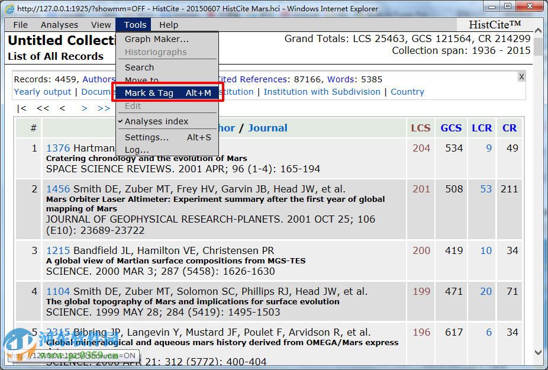Expand the Analyses menu

(x=59, y=25)
